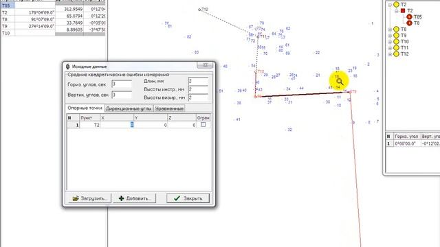The width and height of the screenshot is (440, 247).
Task: Select the T9 row in left table
Action: pos(8,26)
